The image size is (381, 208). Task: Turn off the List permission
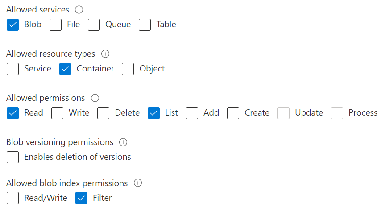[154, 113]
